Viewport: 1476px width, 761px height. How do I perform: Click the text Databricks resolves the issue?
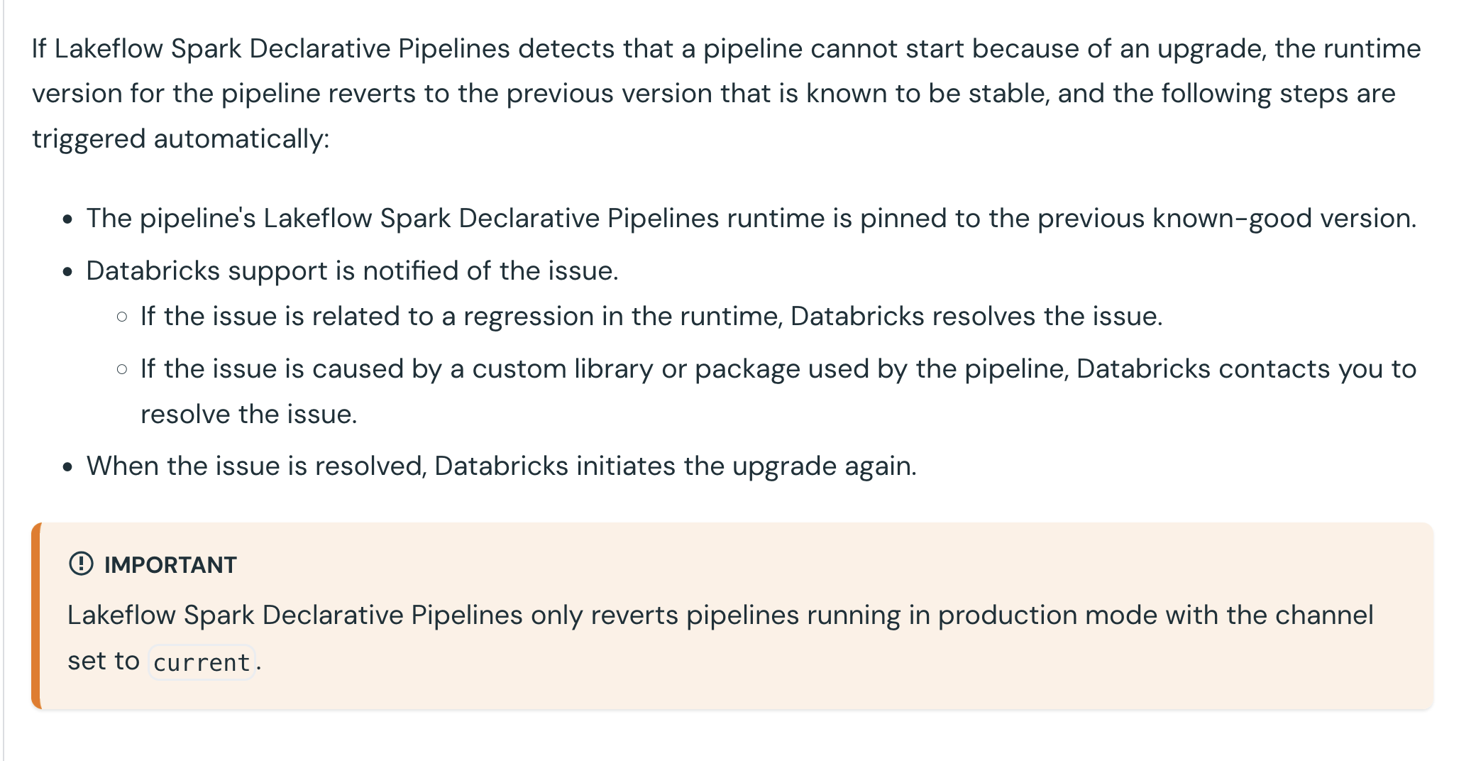[976, 317]
